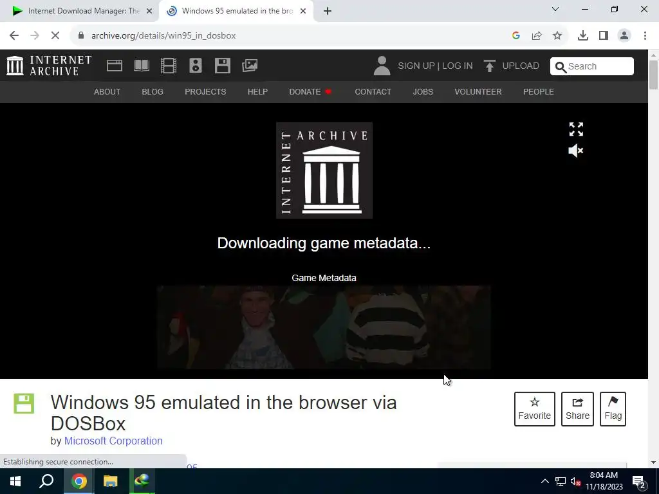Screen dimensions: 659x494
Task: Open the Chrome profile menu
Action: [624, 35]
